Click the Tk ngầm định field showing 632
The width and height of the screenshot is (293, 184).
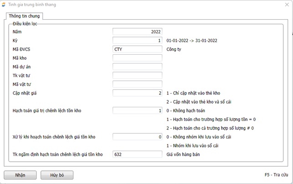[137, 154]
